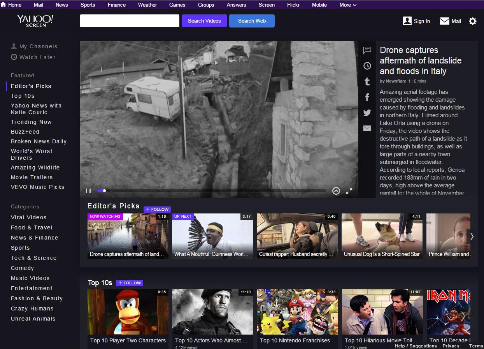Open Weather in top navigation

click(147, 5)
